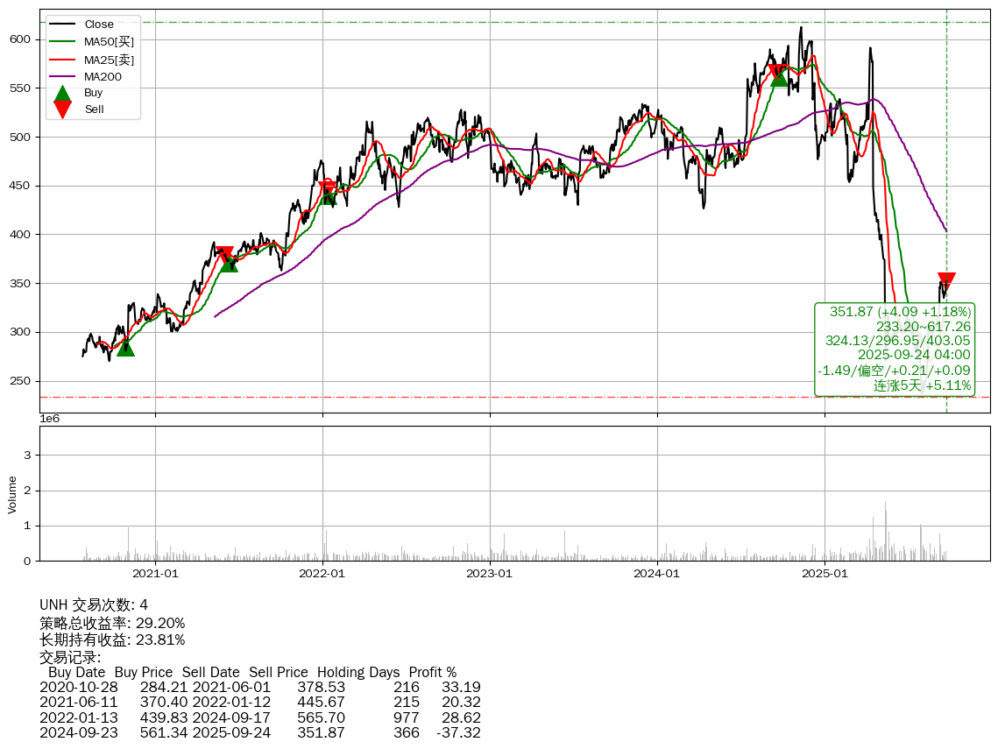Click the green Buy triangle in the legend
Viewport: 998px width, 749px height.
point(62,93)
